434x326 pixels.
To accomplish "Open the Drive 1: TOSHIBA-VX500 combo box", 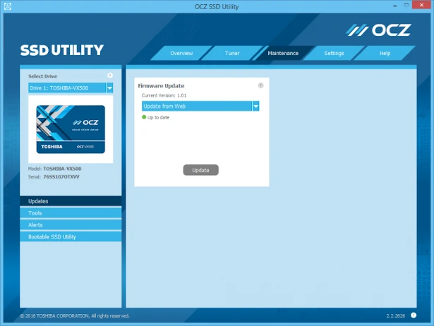I will (x=71, y=88).
